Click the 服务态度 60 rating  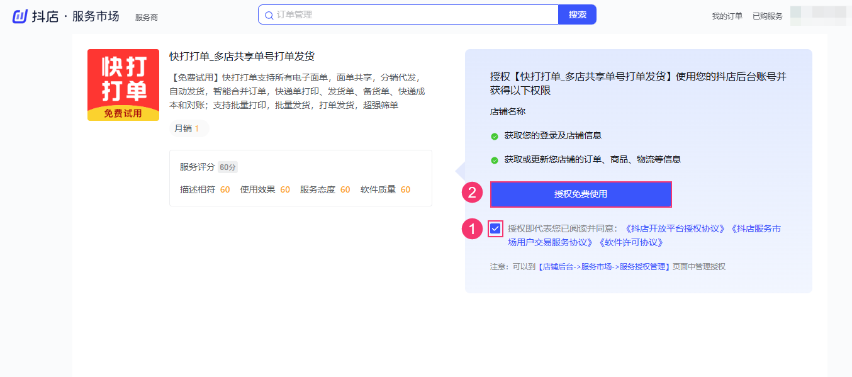(325, 189)
